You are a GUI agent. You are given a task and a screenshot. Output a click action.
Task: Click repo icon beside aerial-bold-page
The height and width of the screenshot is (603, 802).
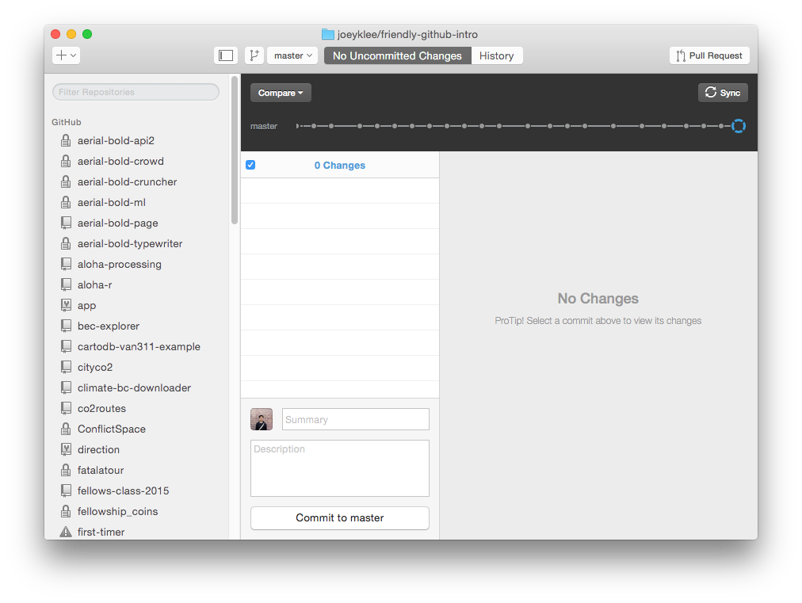pyautogui.click(x=66, y=223)
